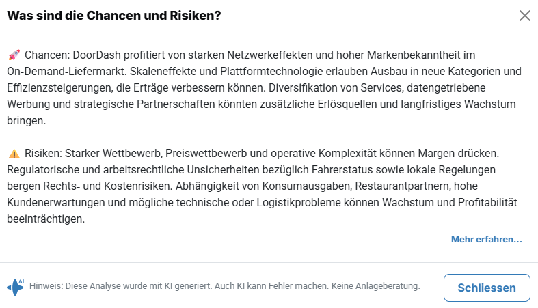Image resolution: width=538 pixels, height=308 pixels.
Task: Click the word 'beeinträchtigen' ending the Risiken text
Action: coord(44,220)
